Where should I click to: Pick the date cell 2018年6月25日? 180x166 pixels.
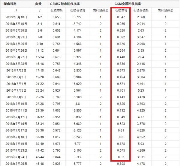point(16,44)
